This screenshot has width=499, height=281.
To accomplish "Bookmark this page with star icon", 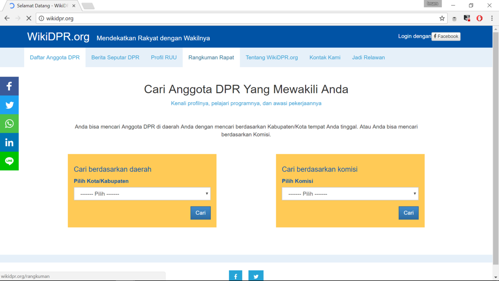I will [x=442, y=18].
